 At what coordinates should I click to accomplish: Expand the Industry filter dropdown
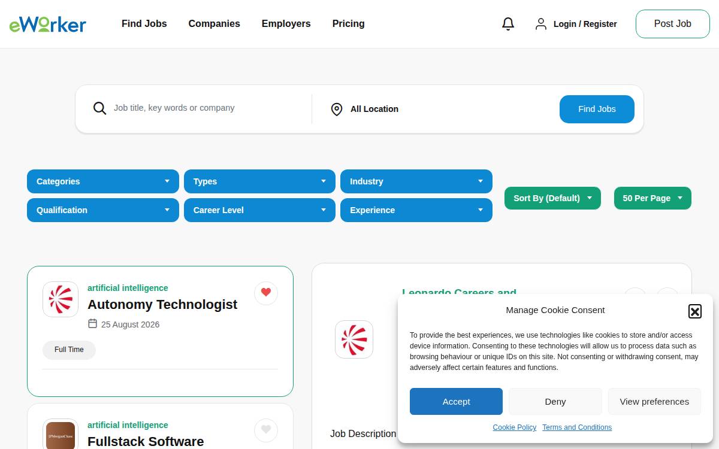pyautogui.click(x=416, y=181)
